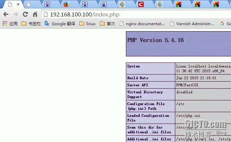
Task: Open the tab right after the Firefox tab
Action: click(85, 4)
